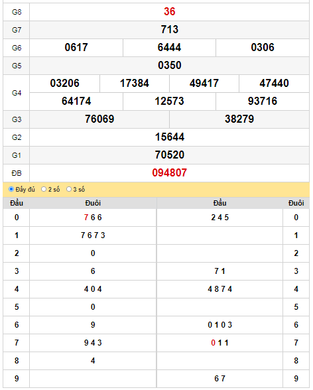
Task: Click the G6 number 6444
Action: [x=169, y=48]
